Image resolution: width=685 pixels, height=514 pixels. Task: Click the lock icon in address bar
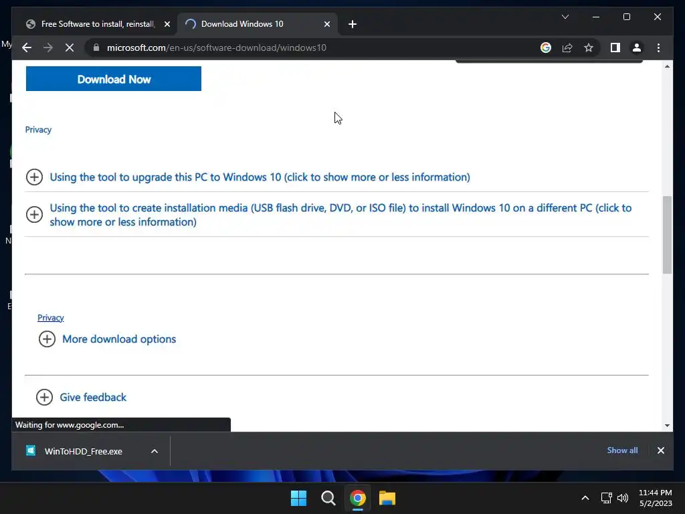click(96, 48)
